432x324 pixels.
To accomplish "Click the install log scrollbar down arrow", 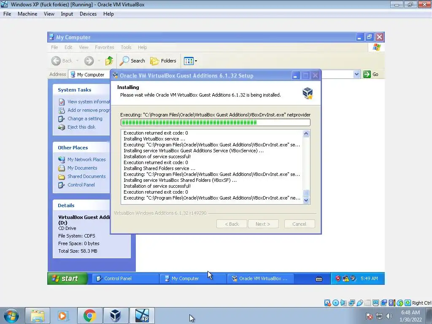I will coord(306,200).
